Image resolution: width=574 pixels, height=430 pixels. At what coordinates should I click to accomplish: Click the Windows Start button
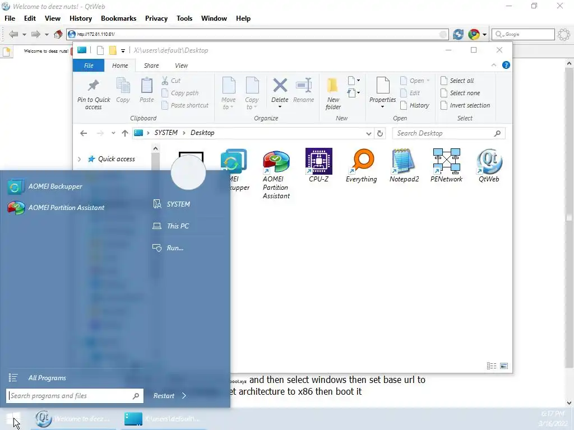click(13, 419)
